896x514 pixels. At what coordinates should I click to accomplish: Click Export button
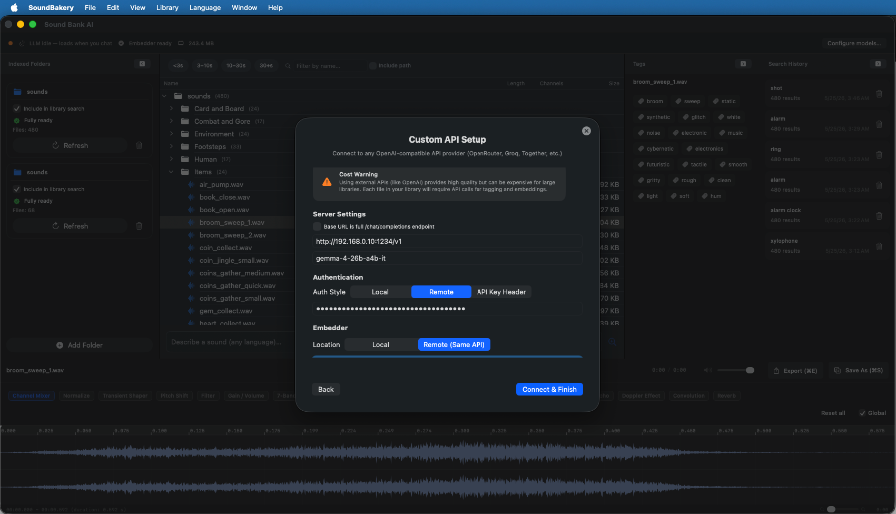click(795, 371)
